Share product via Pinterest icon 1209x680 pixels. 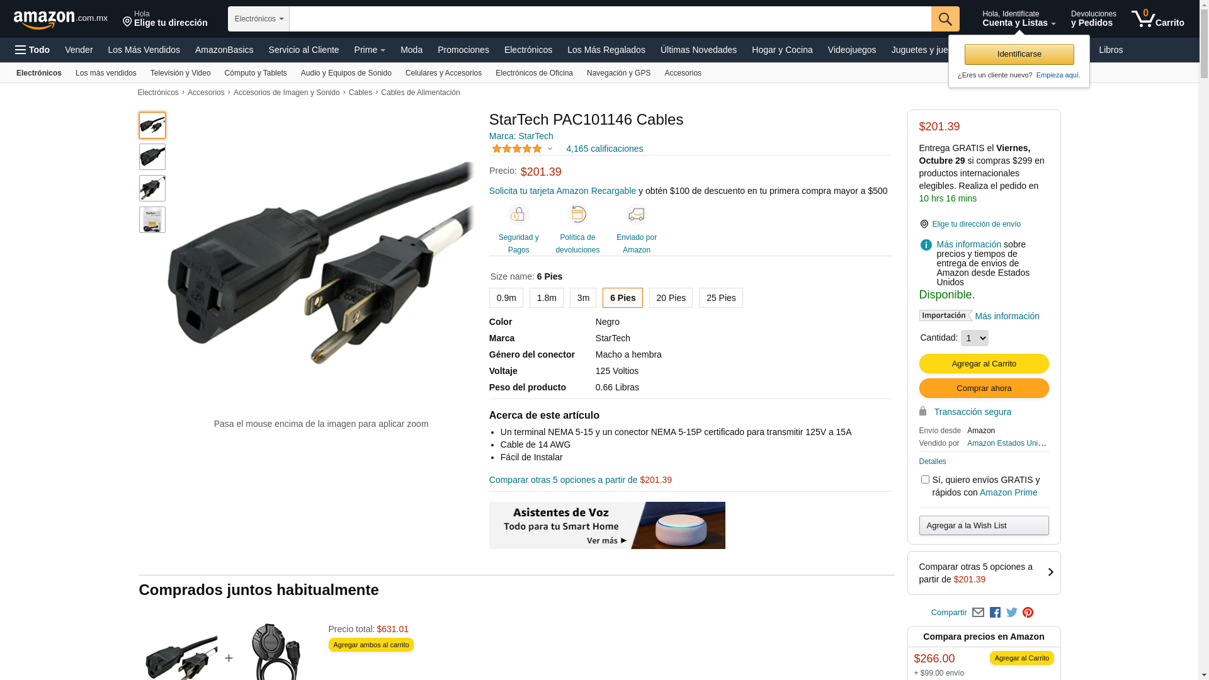(1028, 613)
